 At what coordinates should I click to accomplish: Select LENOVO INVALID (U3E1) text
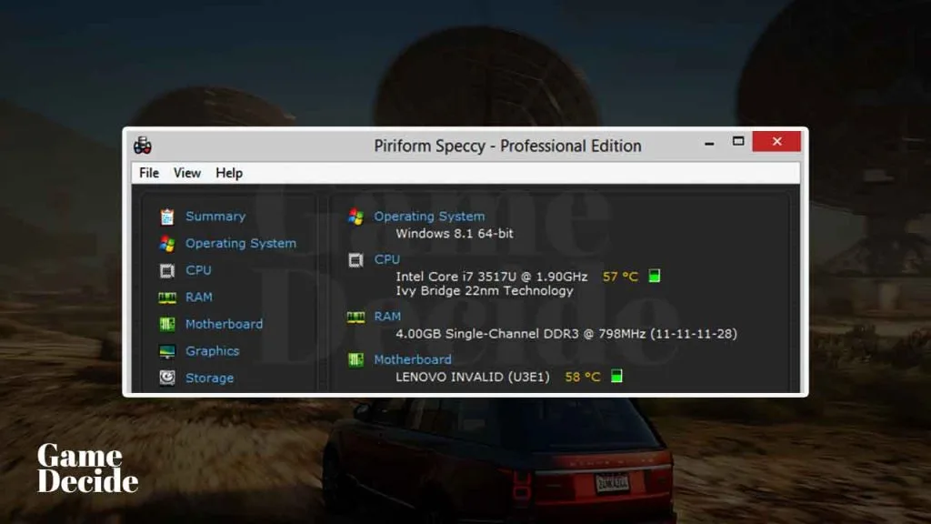click(473, 377)
